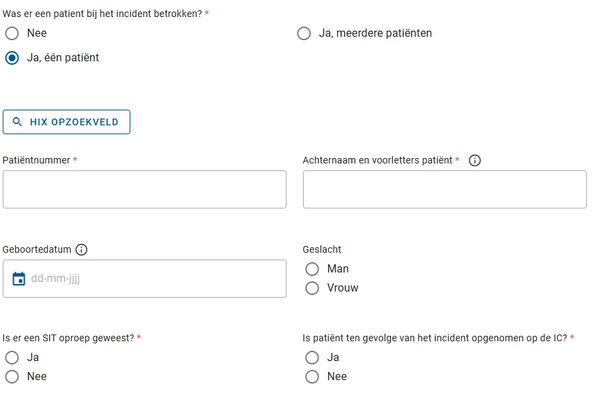The image size is (612, 406).
Task: Open the calendar icon in the date field
Action: click(x=18, y=279)
